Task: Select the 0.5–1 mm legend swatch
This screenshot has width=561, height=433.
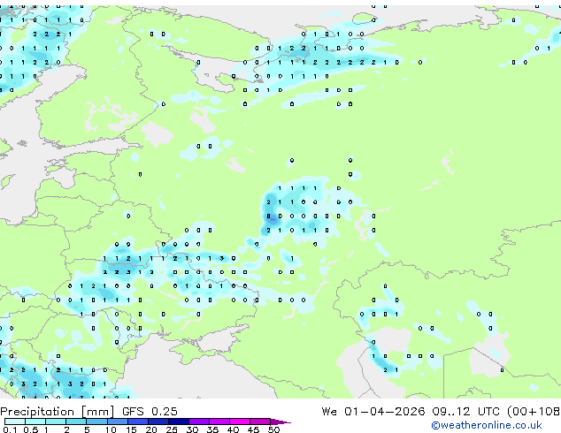Action: point(35,422)
